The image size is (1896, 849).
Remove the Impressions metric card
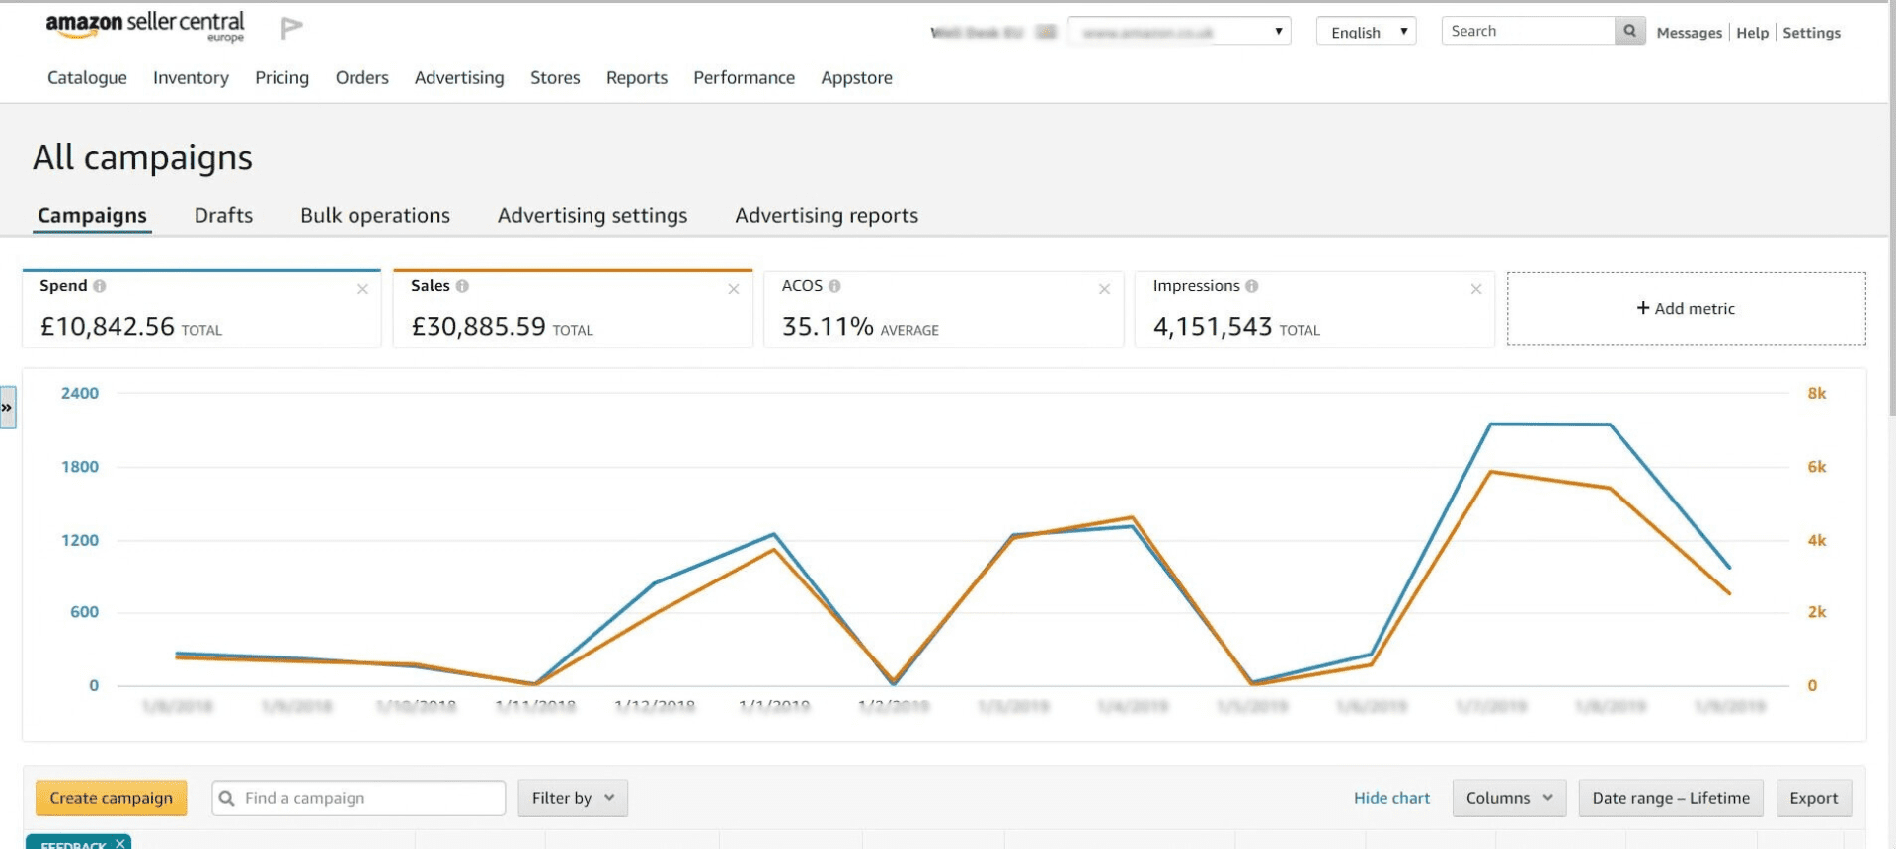(x=1475, y=289)
